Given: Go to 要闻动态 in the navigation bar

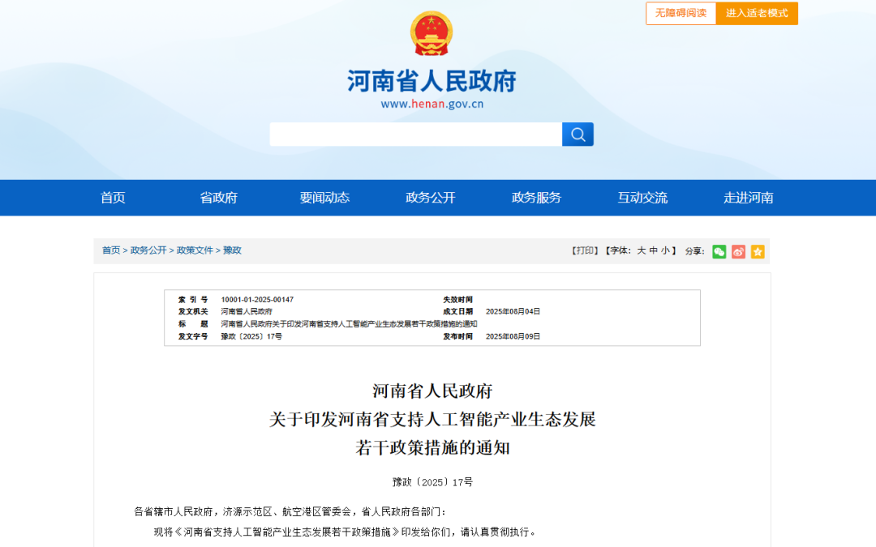Looking at the screenshot, I should coord(324,198).
